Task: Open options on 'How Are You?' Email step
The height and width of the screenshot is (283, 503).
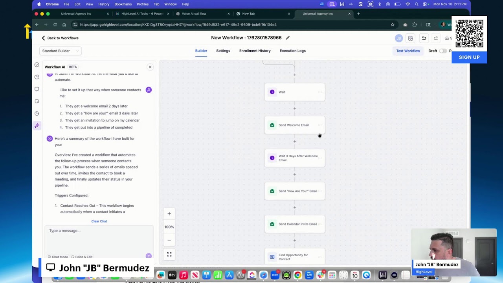Action: [x=320, y=191]
